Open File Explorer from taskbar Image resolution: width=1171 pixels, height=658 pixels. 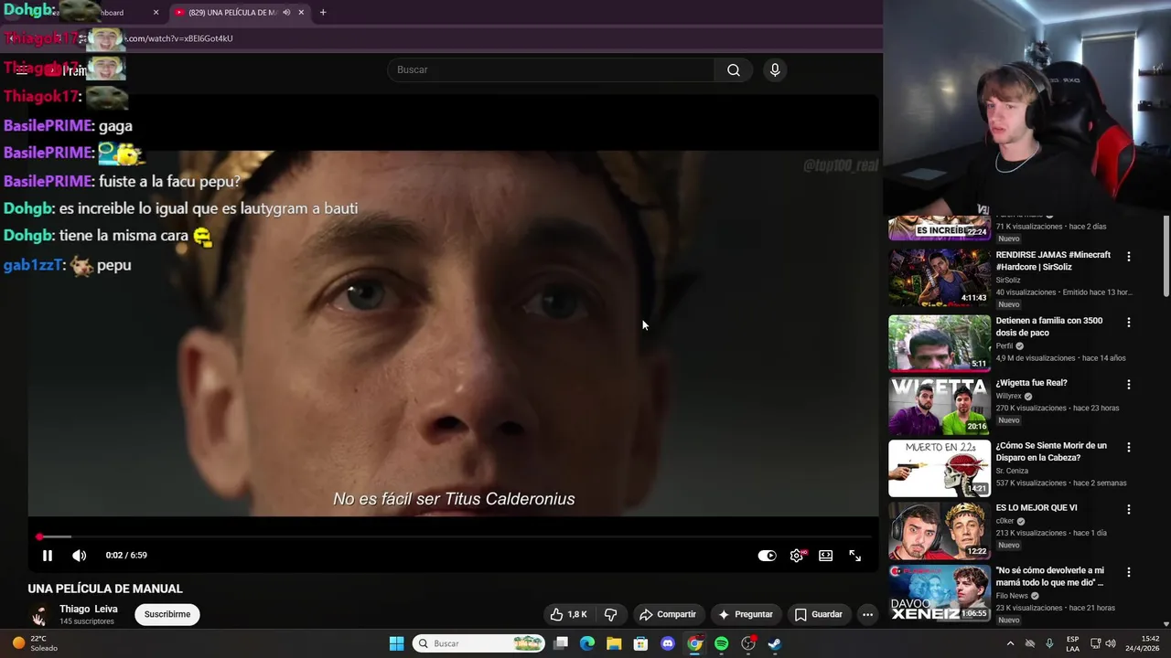pyautogui.click(x=614, y=643)
